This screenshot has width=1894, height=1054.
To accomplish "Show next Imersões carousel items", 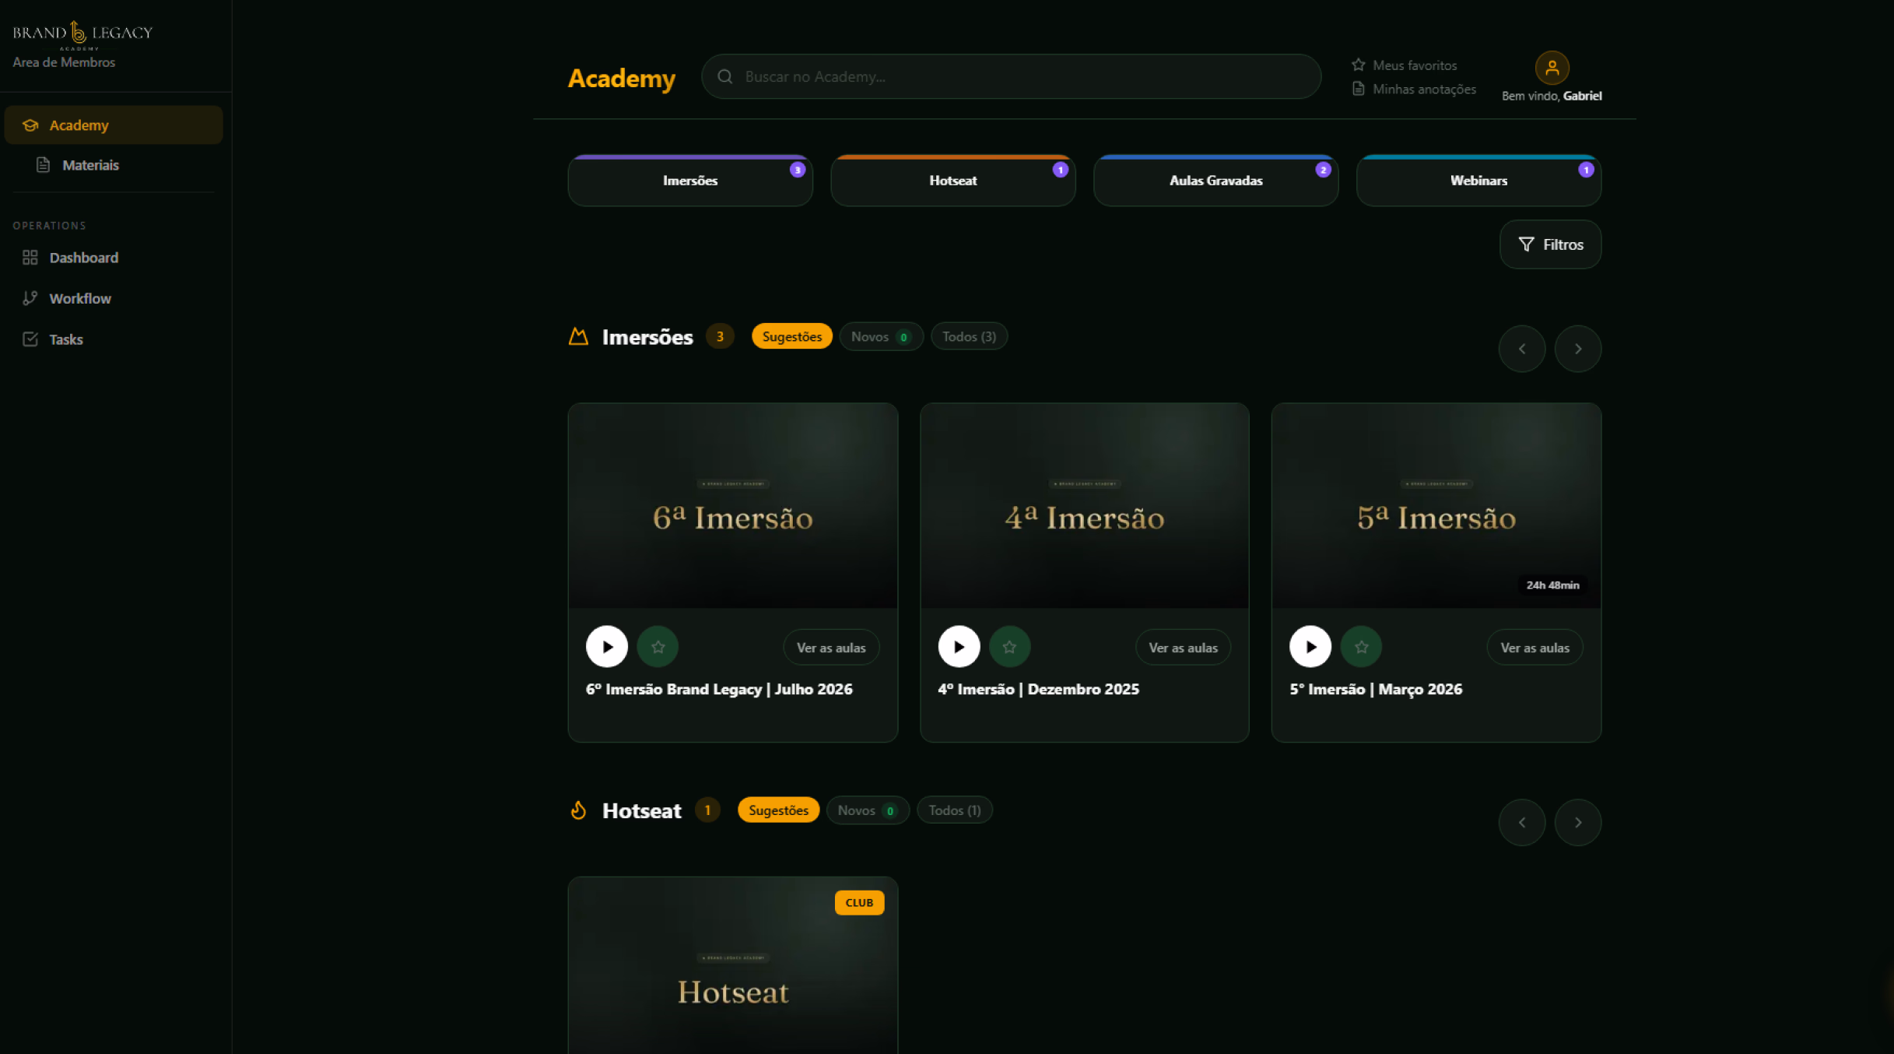I will 1578,349.
